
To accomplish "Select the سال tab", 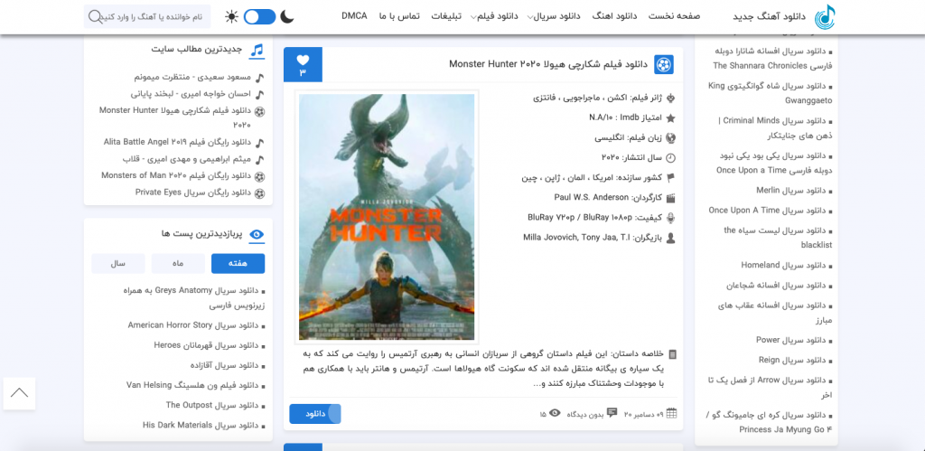I will pos(118,264).
